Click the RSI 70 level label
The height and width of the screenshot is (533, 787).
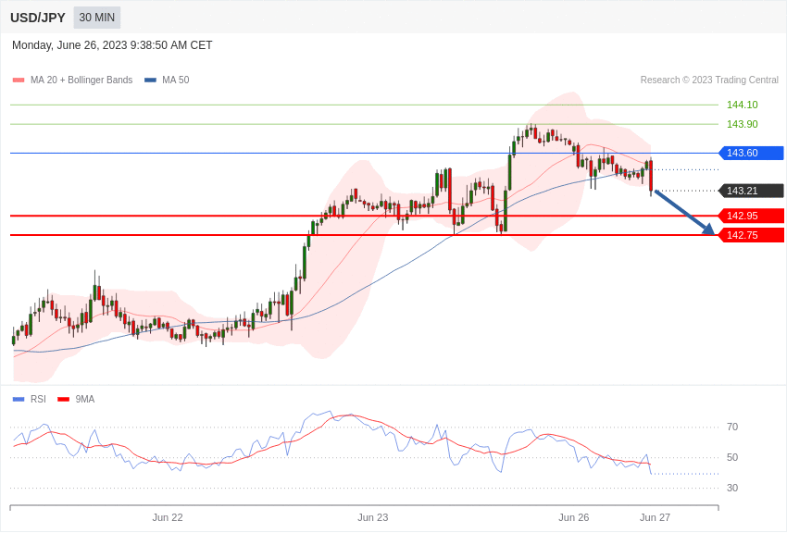732,427
